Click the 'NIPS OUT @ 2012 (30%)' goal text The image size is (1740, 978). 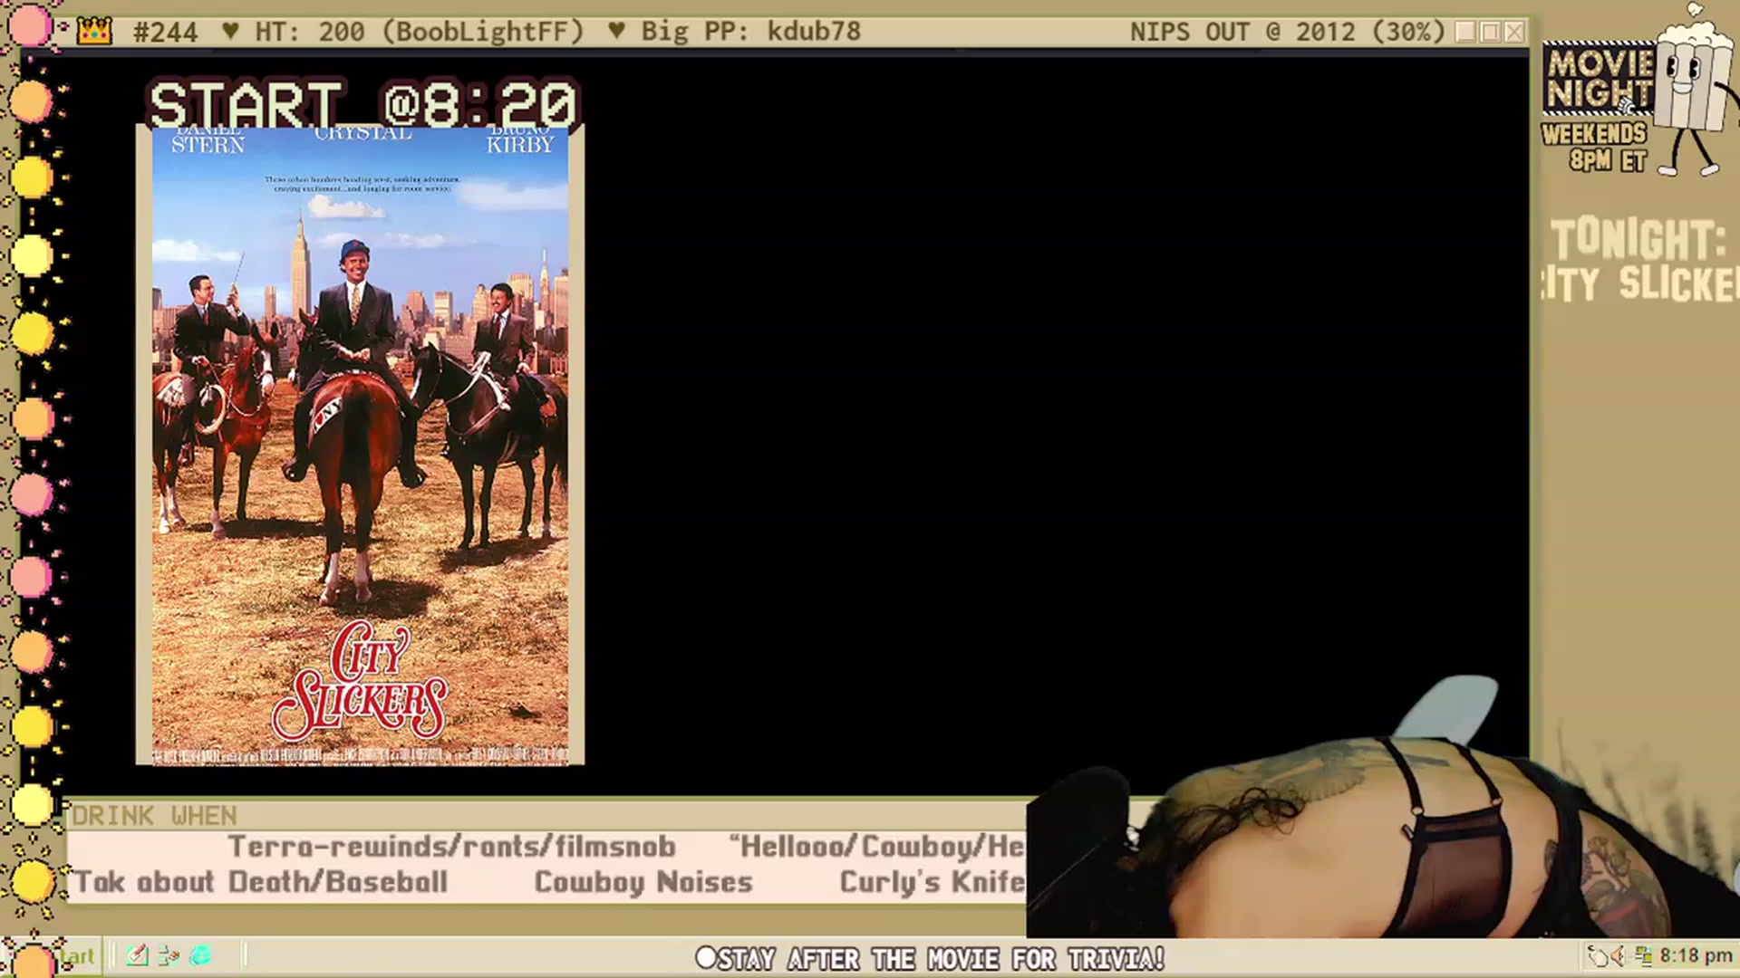click(1287, 32)
